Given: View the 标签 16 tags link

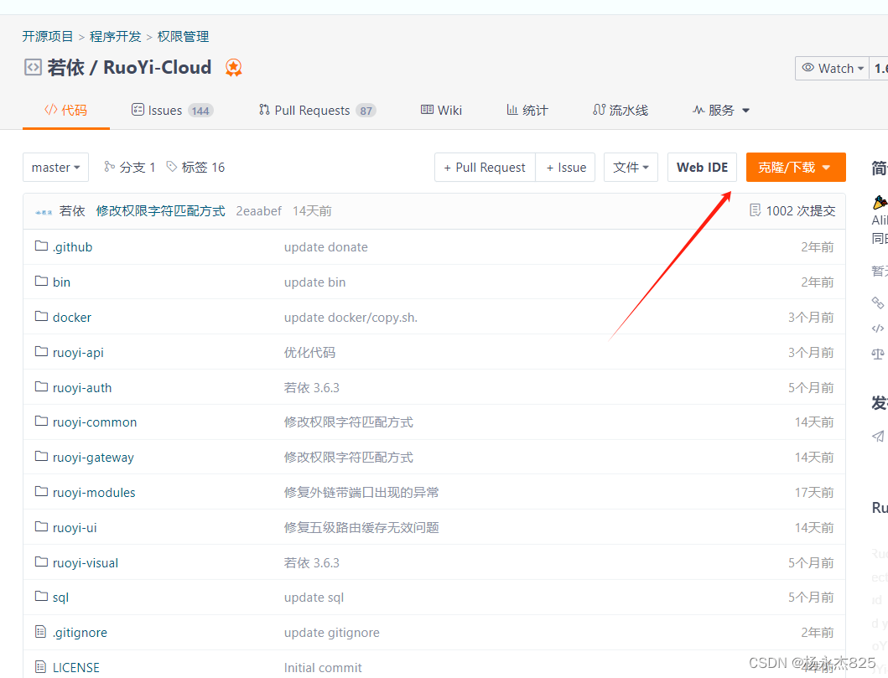Looking at the screenshot, I should (195, 167).
